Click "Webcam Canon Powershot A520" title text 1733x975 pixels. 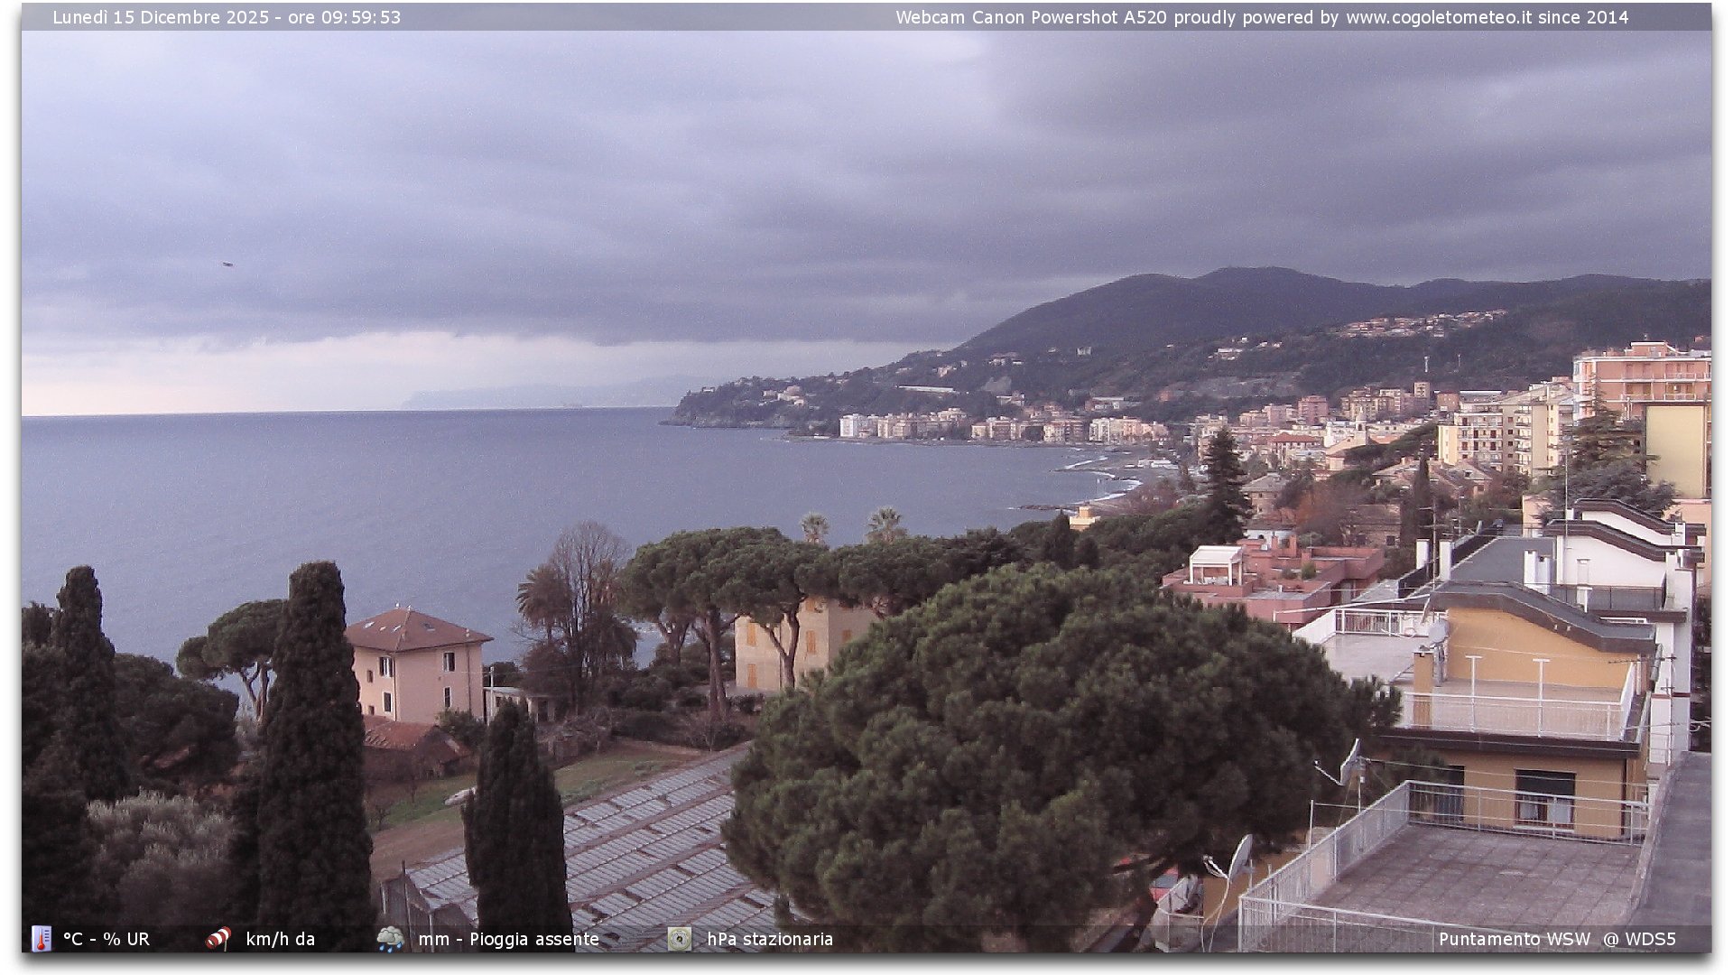coord(1031,17)
